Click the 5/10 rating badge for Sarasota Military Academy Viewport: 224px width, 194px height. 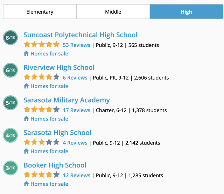10,103
